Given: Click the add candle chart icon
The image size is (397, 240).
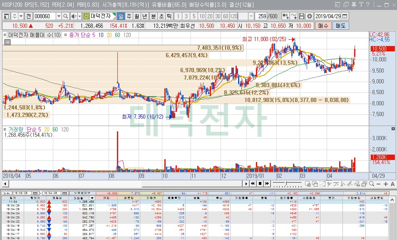Looking at the screenshot, I should tap(285, 17).
